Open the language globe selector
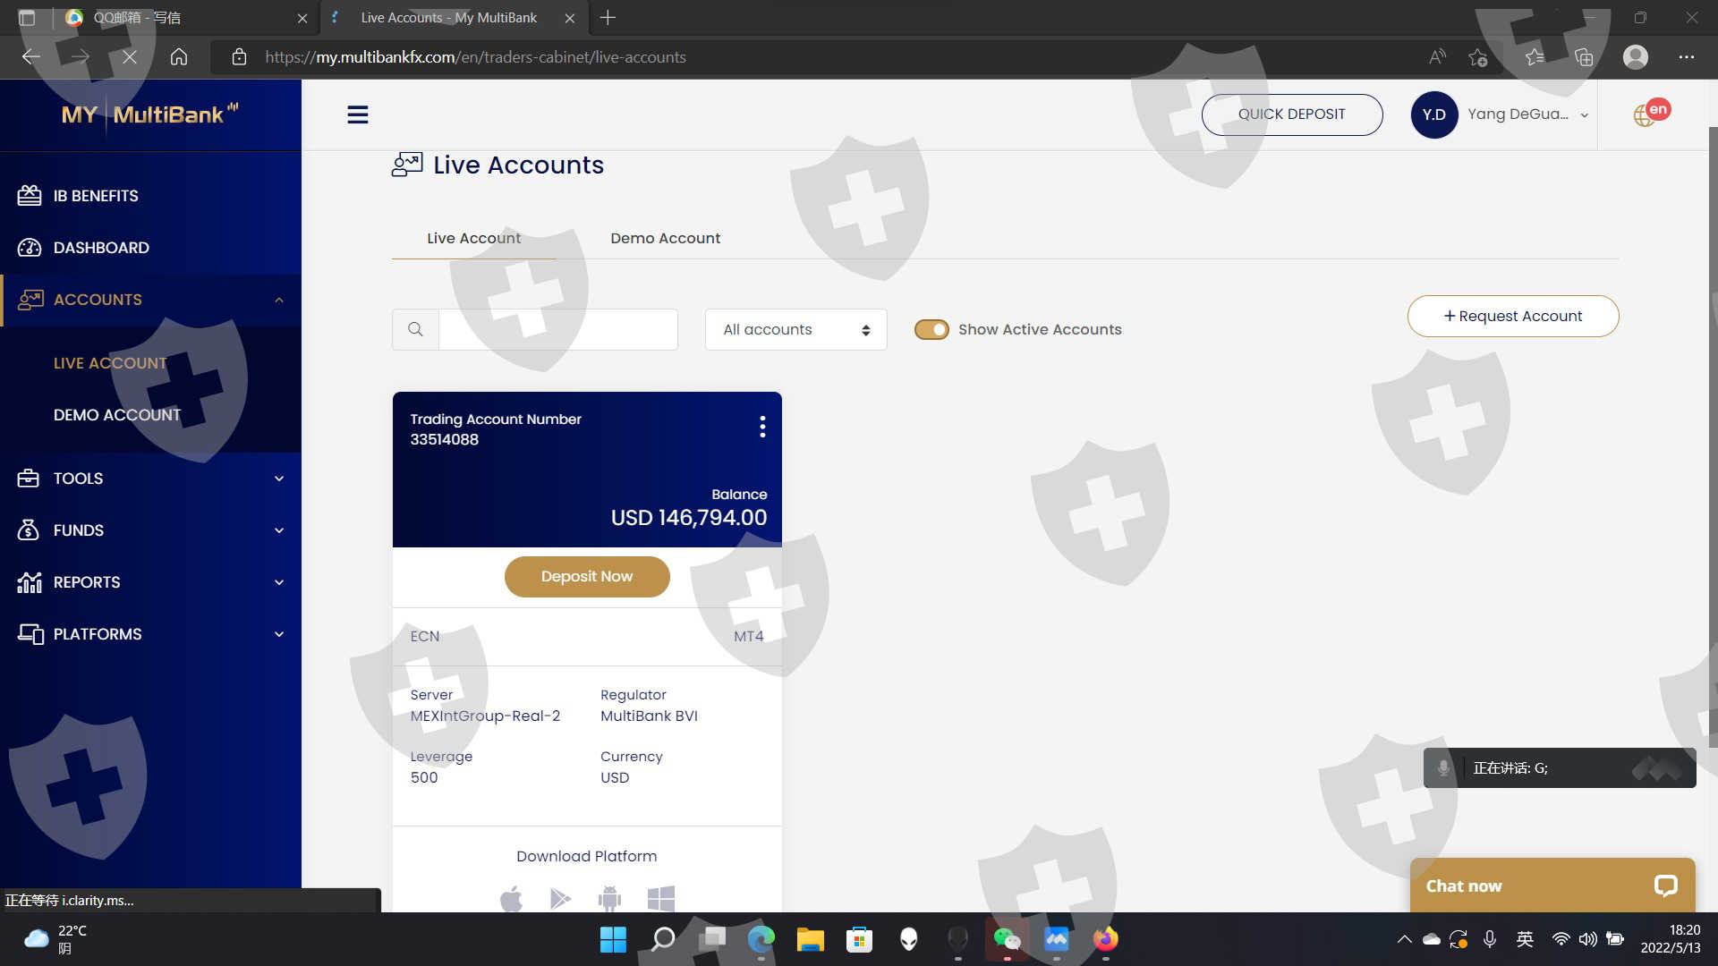Viewport: 1718px width, 966px height. [1645, 115]
